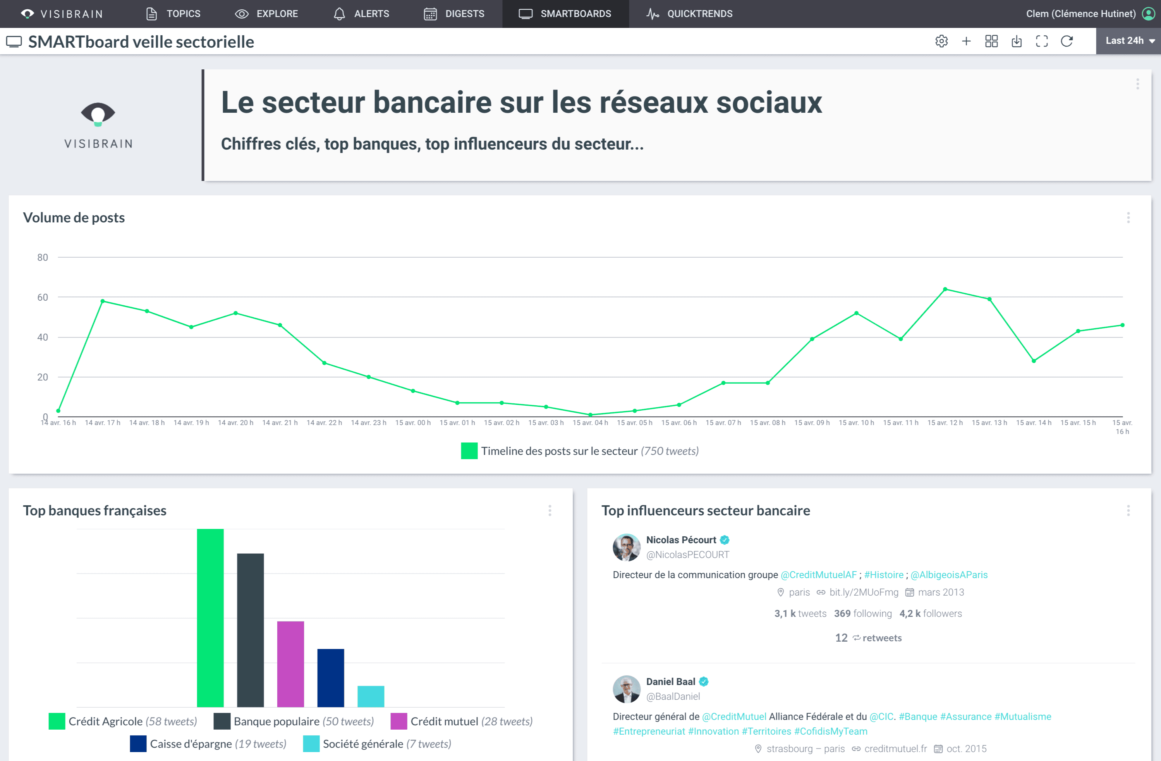The height and width of the screenshot is (761, 1161).
Task: Open the #Entrepreneuriat hashtag
Action: (x=649, y=732)
